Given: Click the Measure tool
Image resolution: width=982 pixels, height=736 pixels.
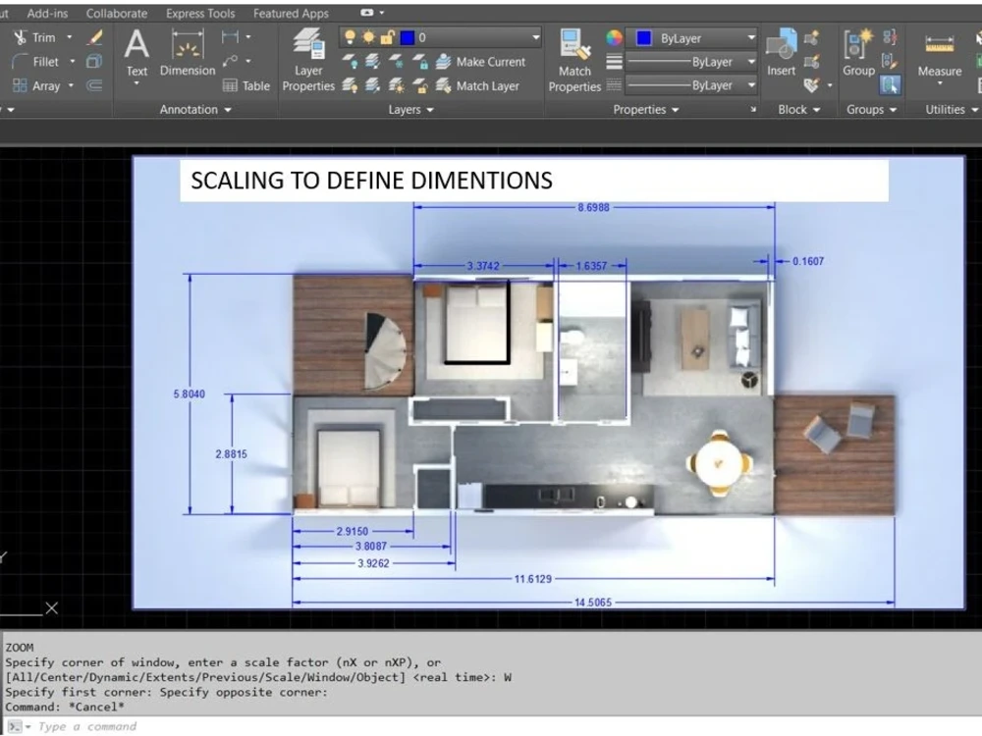Looking at the screenshot, I should [938, 55].
